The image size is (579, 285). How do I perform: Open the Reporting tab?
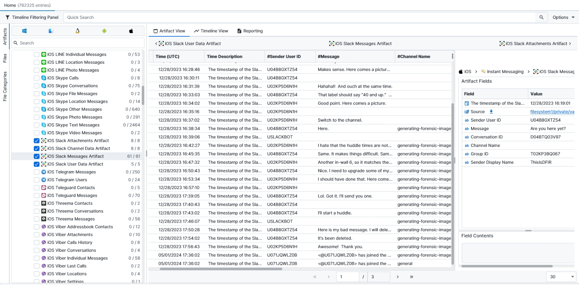click(250, 31)
